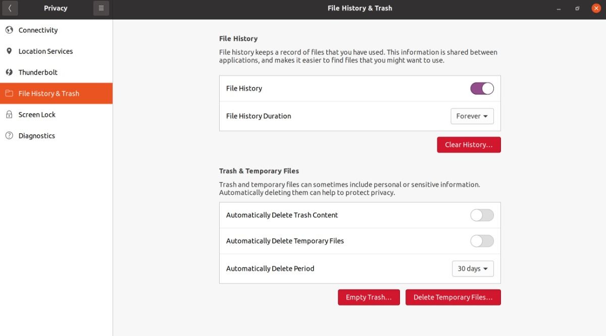Click the Empty Trash button
This screenshot has width=606, height=336.
coord(369,297)
